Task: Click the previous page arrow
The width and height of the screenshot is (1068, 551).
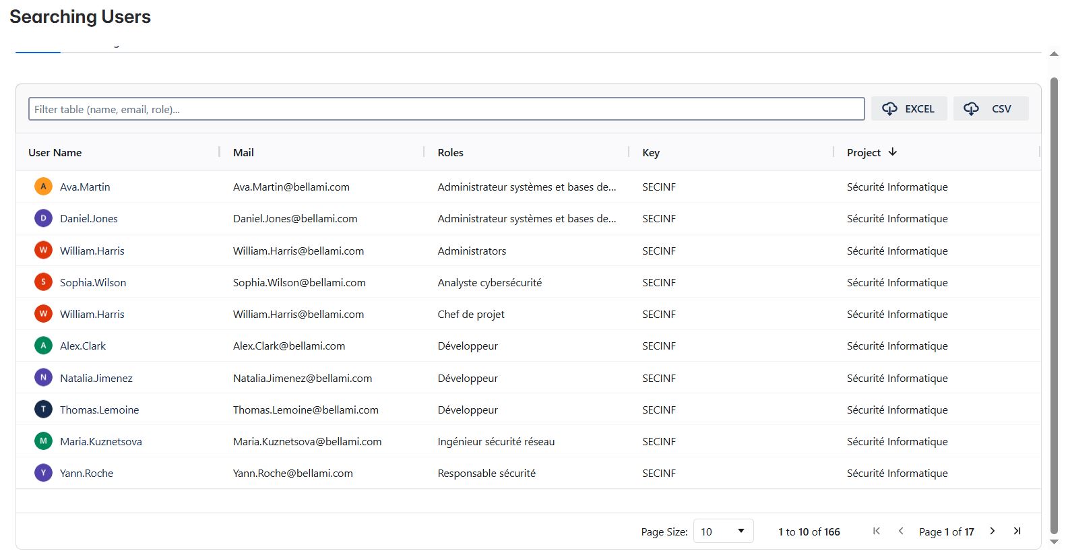Action: pos(901,531)
